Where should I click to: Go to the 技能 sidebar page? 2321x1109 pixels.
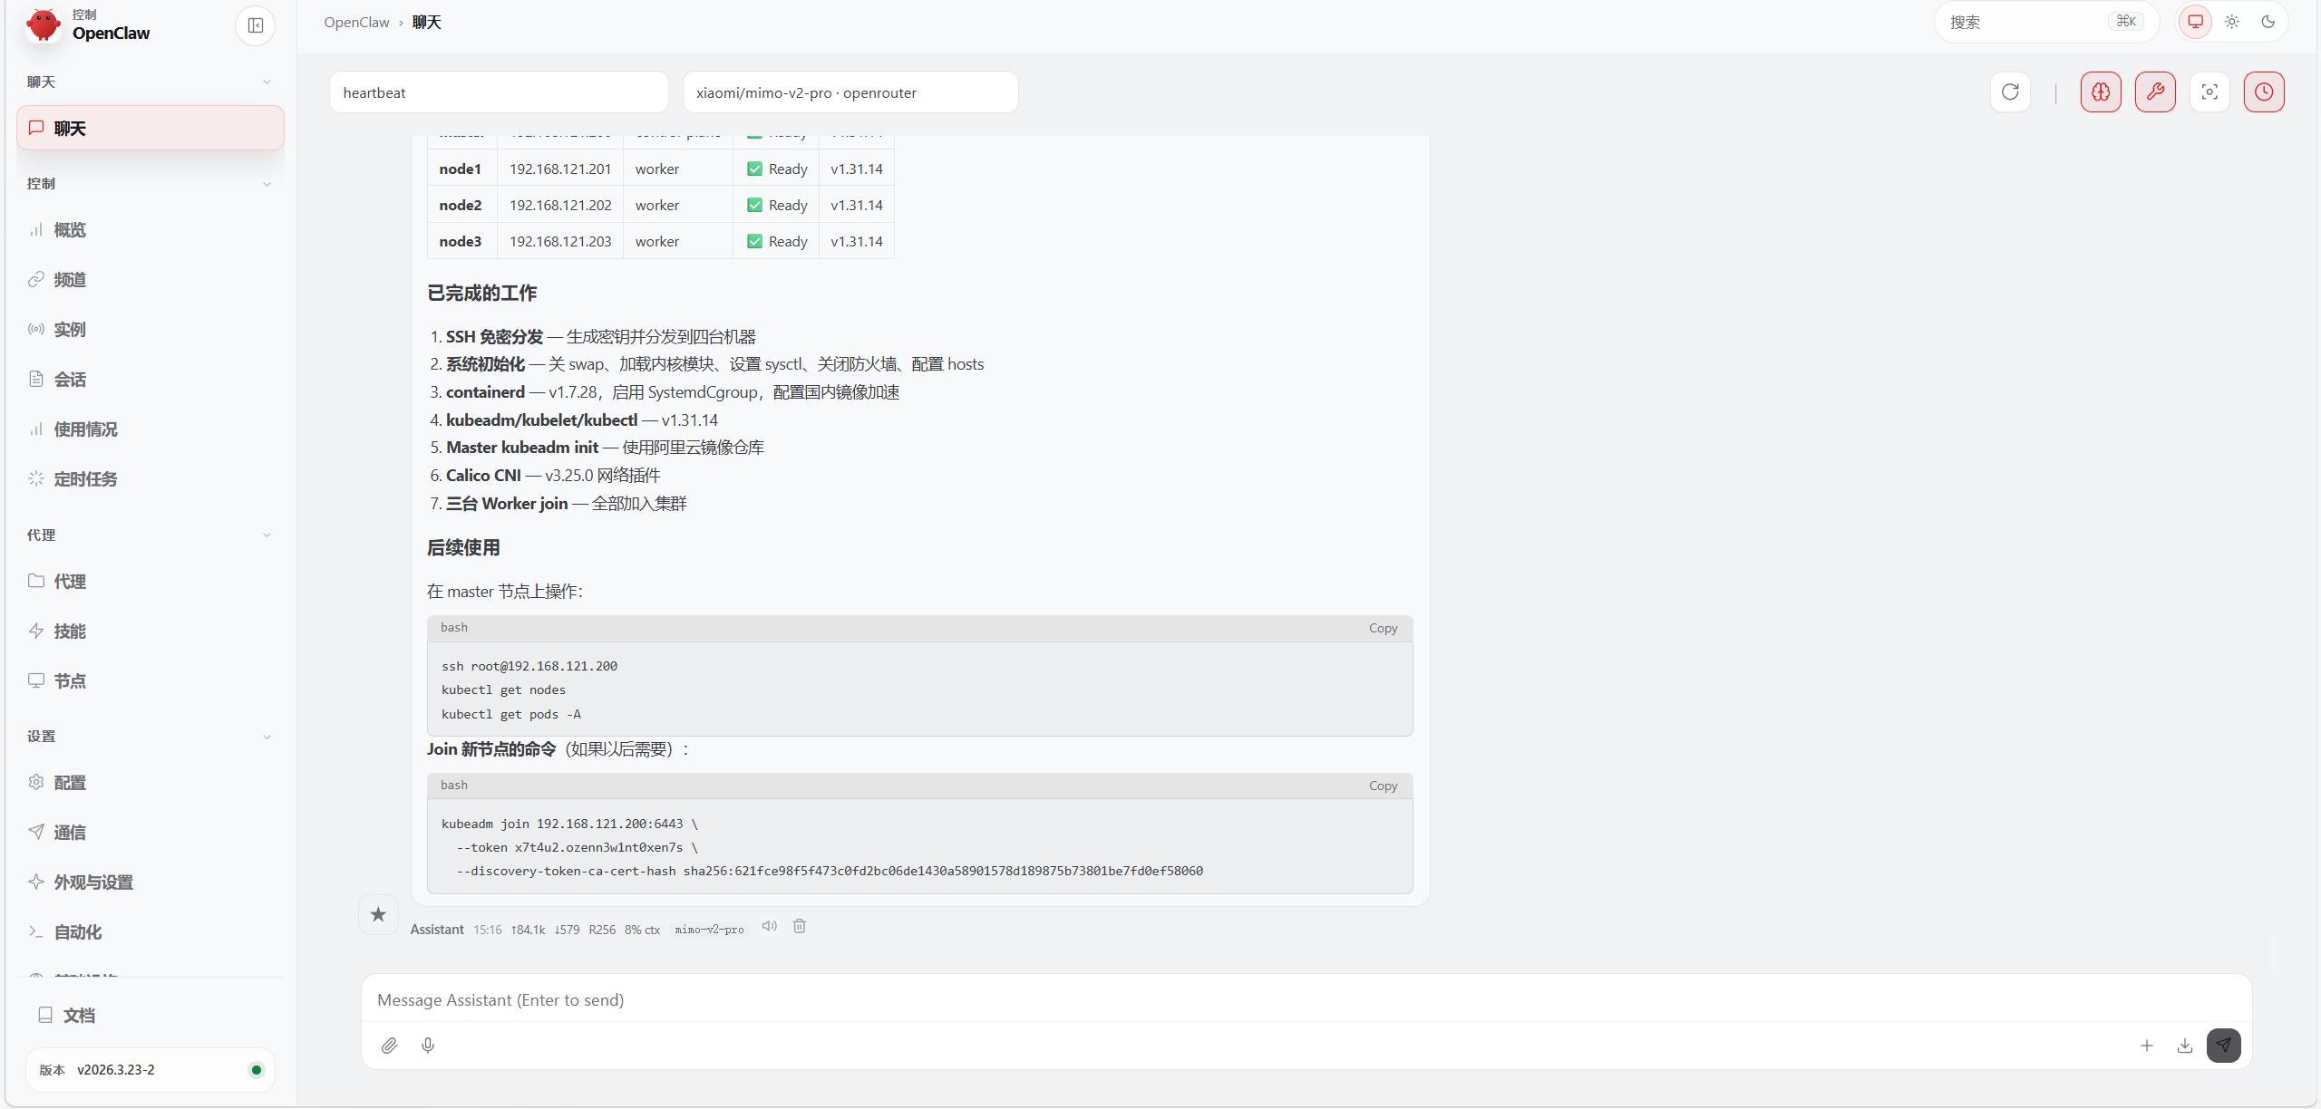[x=70, y=631]
